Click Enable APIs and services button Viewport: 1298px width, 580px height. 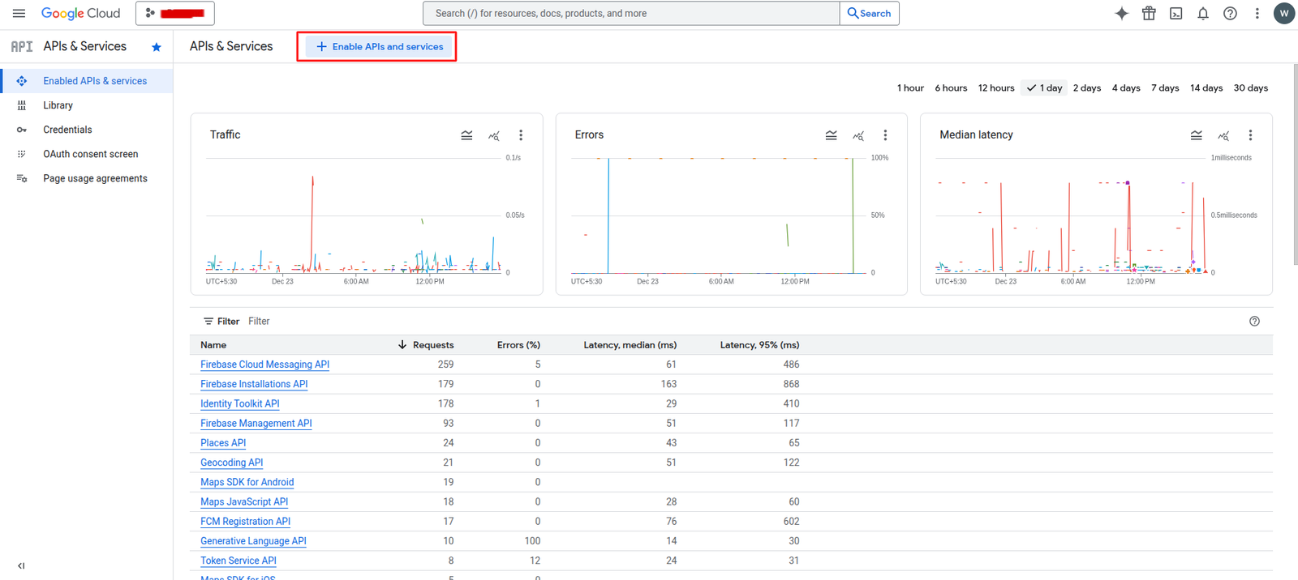point(379,47)
